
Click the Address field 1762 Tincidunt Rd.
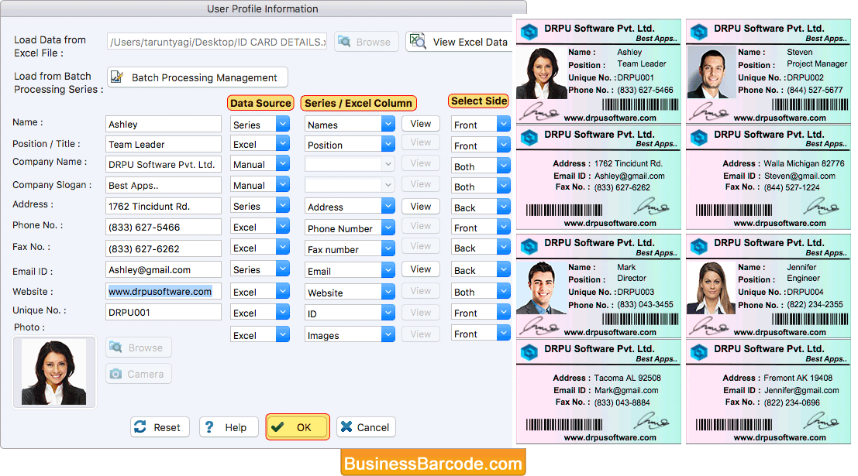[163, 206]
